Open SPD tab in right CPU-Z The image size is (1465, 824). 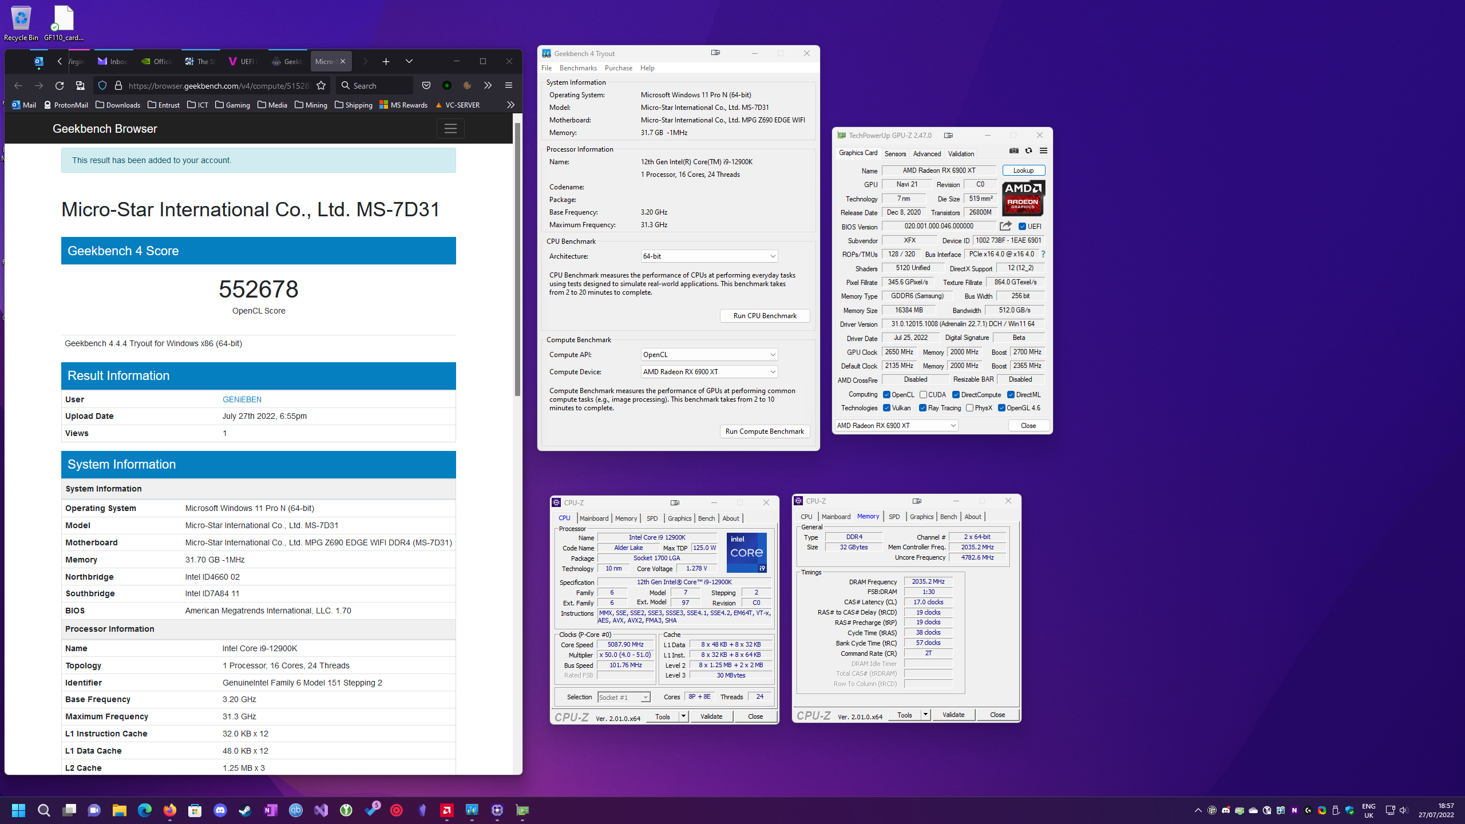[894, 517]
